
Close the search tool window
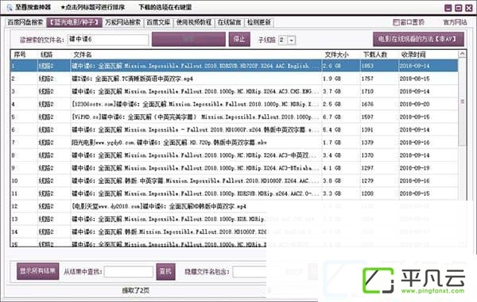click(469, 8)
